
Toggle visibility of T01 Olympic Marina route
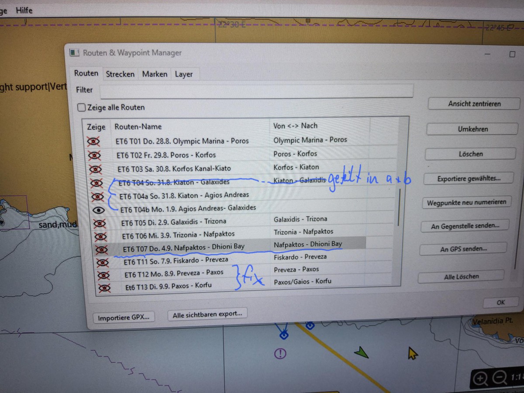coord(94,141)
